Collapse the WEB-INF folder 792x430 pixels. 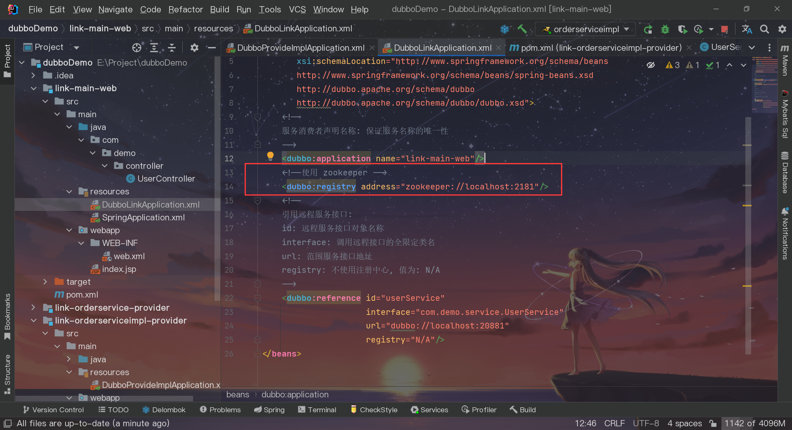click(x=81, y=243)
